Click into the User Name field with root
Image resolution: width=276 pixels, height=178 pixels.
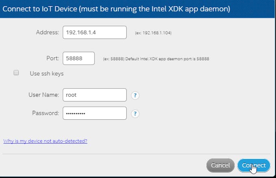(x=95, y=95)
